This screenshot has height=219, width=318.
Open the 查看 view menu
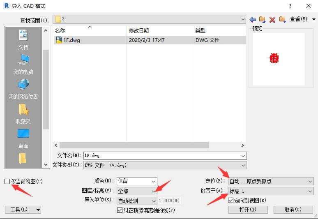[x=302, y=19]
